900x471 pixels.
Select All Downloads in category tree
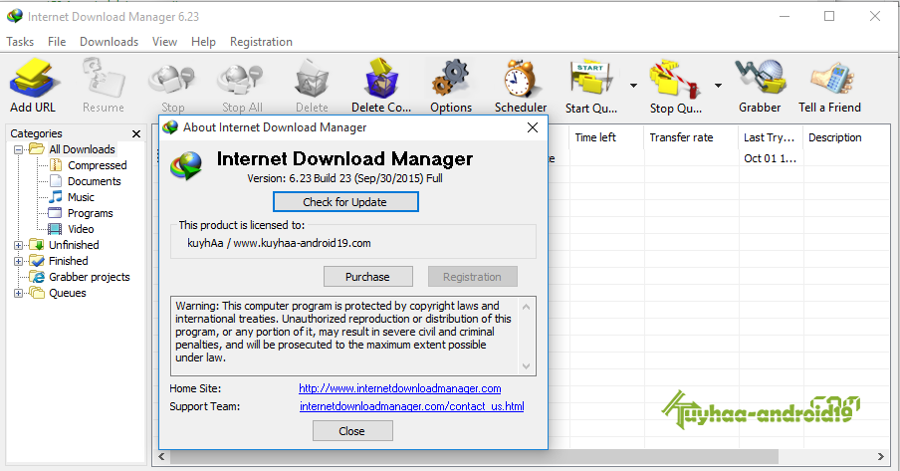[82, 149]
